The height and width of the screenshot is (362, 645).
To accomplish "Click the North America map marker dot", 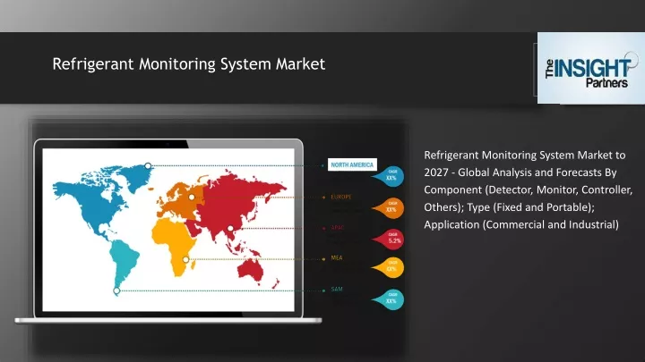I will pos(148,166).
